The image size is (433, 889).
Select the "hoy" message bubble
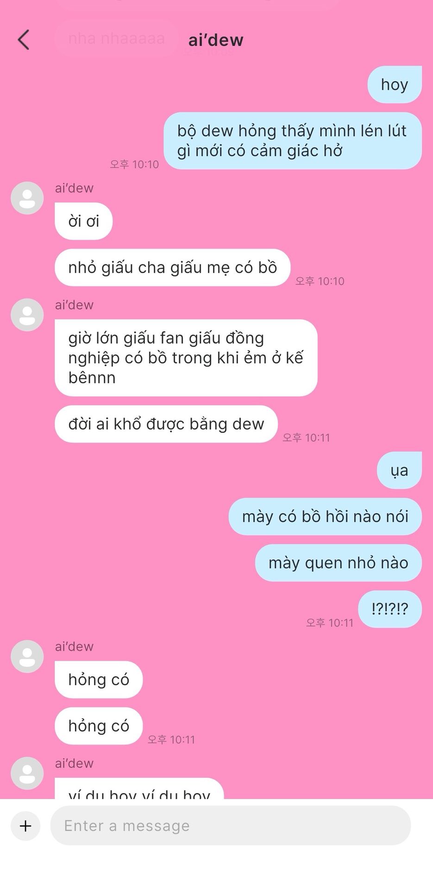[x=395, y=84]
